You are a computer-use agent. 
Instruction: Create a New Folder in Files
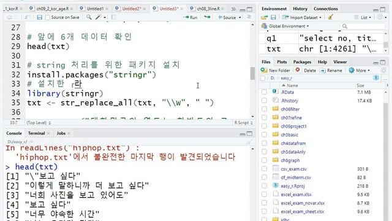click(275, 71)
